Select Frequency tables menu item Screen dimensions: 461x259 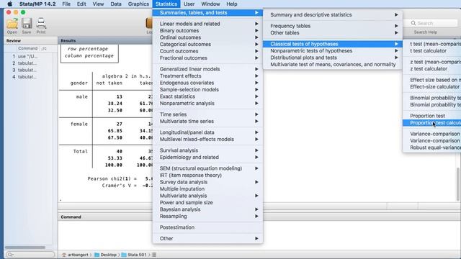(x=333, y=26)
